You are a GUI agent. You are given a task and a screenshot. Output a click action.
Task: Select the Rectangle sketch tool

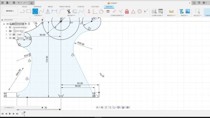(29, 11)
